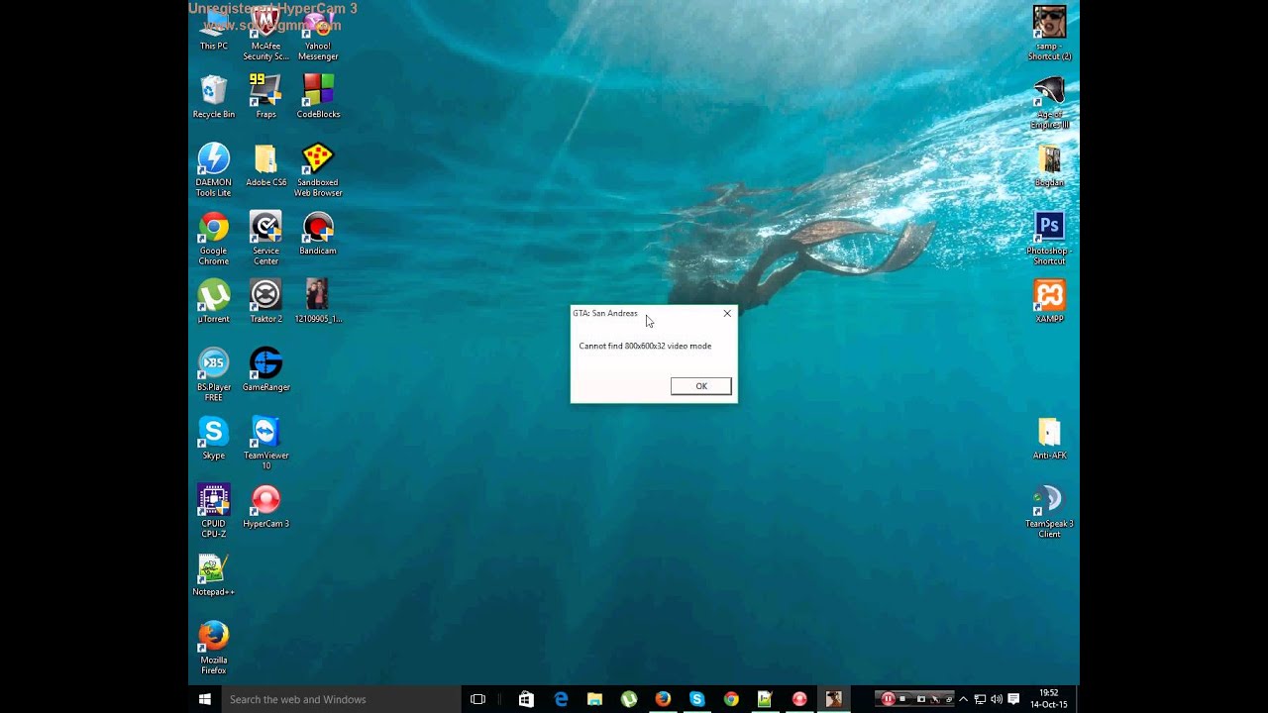The height and width of the screenshot is (713, 1268).
Task: Select the DAEMON Tools Lite icon
Action: pyautogui.click(x=214, y=170)
